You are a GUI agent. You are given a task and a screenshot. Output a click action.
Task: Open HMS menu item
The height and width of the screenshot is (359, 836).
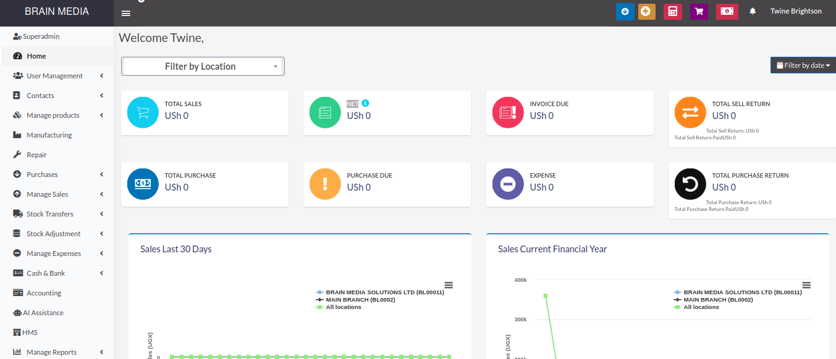pos(57,332)
